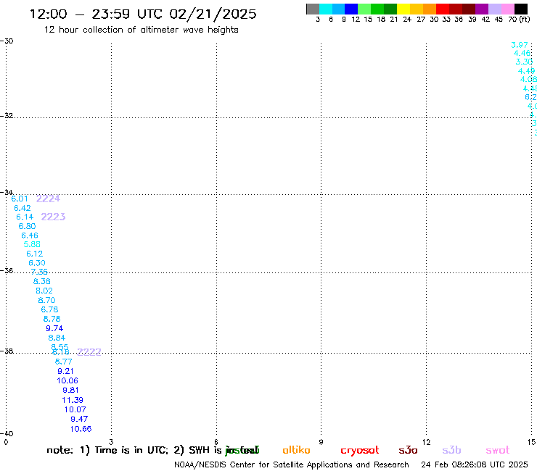The width and height of the screenshot is (537, 471).
Task: Select the dark green legend swatch
Action: pyautogui.click(x=390, y=9)
